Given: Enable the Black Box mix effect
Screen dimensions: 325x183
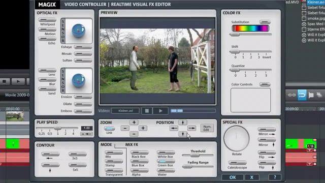Looking at the screenshot, I should (x=140, y=153).
